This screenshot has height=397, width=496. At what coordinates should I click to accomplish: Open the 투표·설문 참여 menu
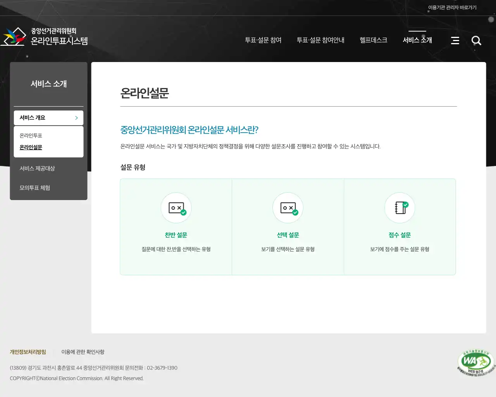point(263,40)
